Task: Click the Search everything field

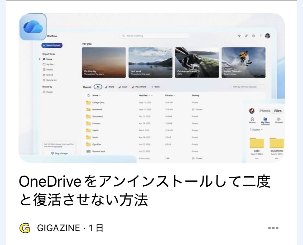Action: coord(155,36)
